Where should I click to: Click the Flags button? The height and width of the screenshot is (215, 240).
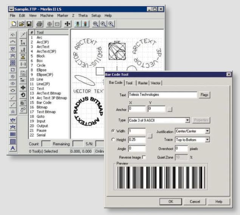click(x=204, y=95)
